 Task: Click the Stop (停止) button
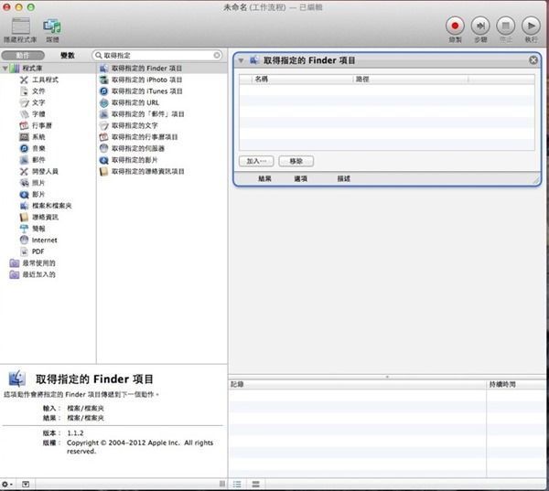pyautogui.click(x=506, y=27)
